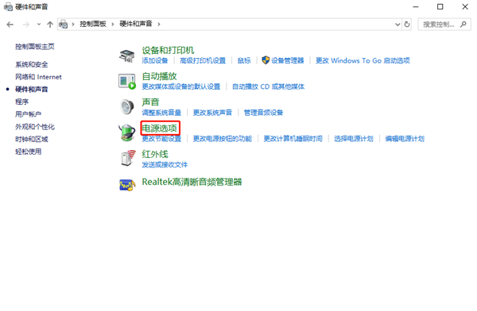This screenshot has width=477, height=311.
Task: Click the 更改系统声音 link
Action: (x=212, y=113)
